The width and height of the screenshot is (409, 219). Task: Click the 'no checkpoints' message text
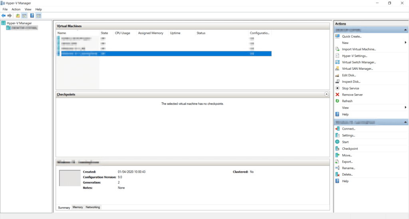pos(193,104)
